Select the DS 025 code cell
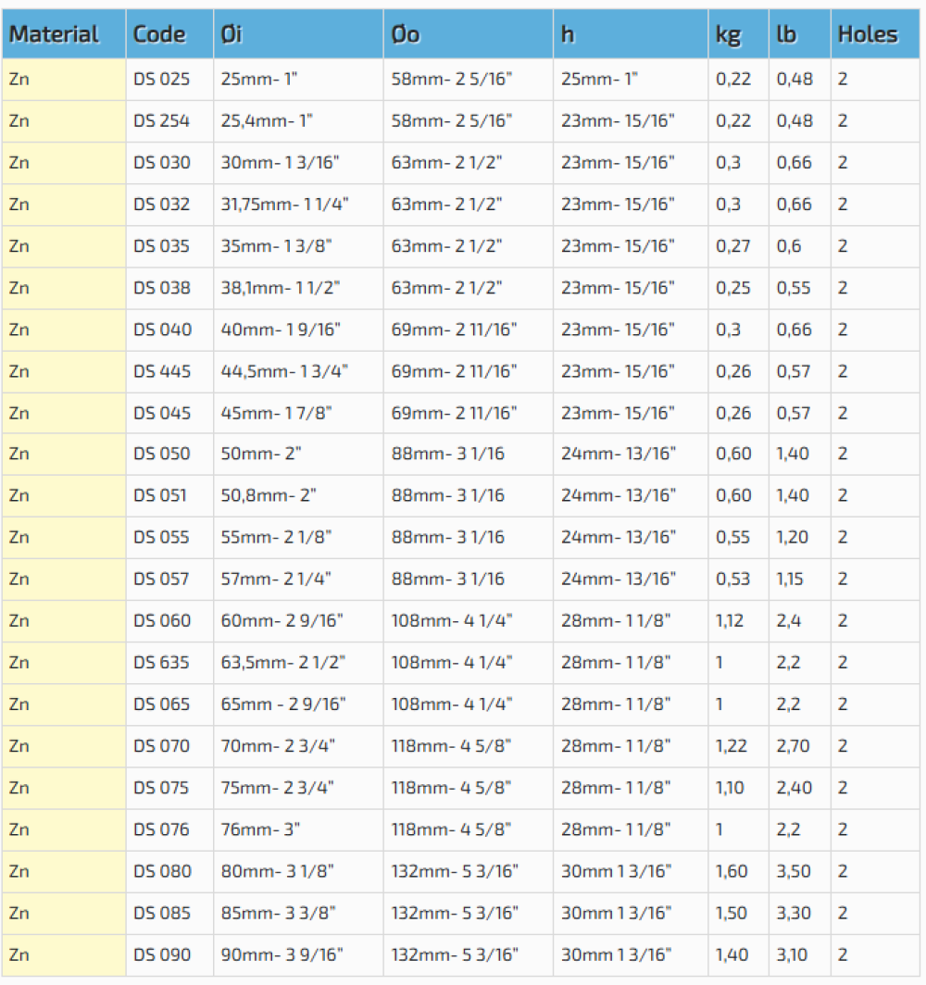 162,80
